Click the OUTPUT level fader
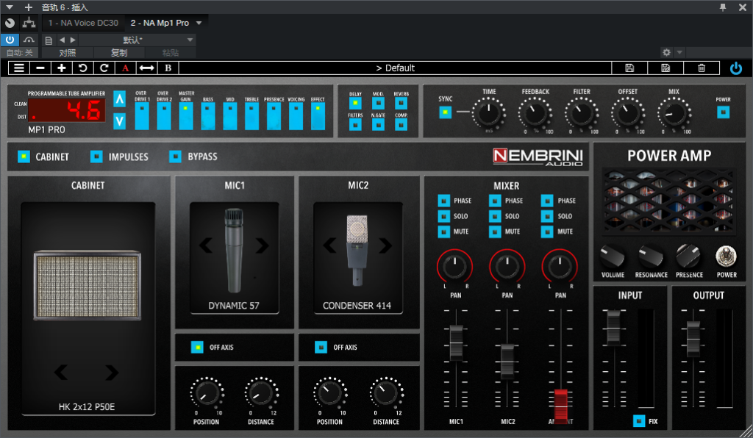This screenshot has width=753, height=438. tap(693, 340)
